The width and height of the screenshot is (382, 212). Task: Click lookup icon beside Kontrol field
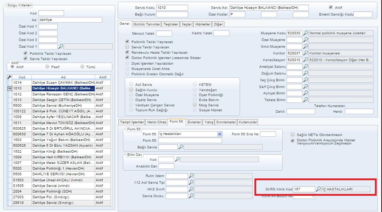[x=306, y=53]
